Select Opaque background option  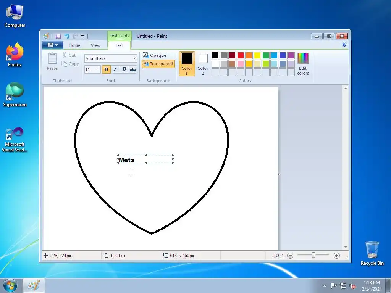click(x=155, y=55)
